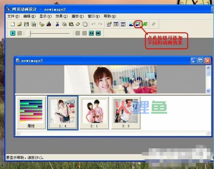Click the magic lamp wizard icon
This screenshot has width=214, height=169.
pos(42,24)
